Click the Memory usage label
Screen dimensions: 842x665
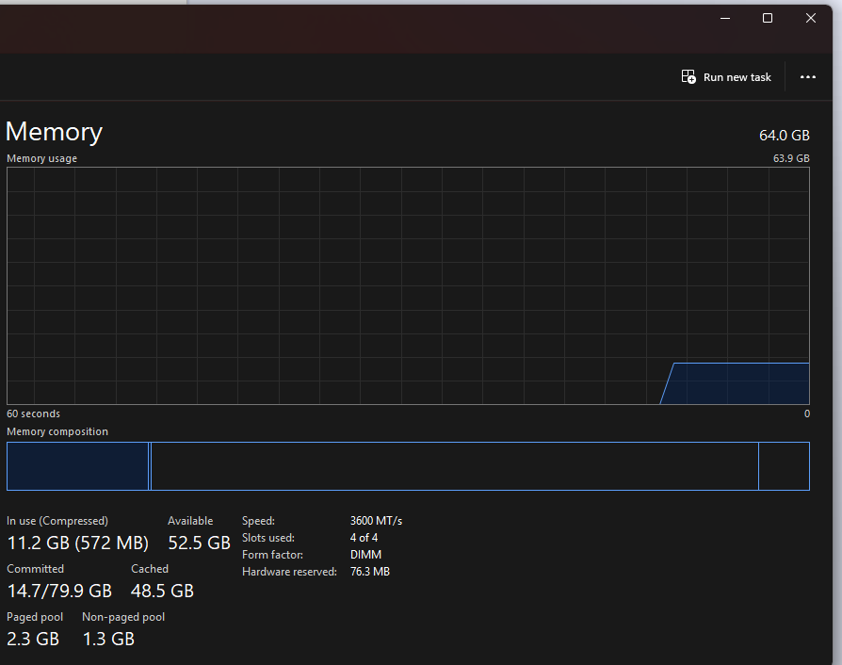(x=41, y=158)
